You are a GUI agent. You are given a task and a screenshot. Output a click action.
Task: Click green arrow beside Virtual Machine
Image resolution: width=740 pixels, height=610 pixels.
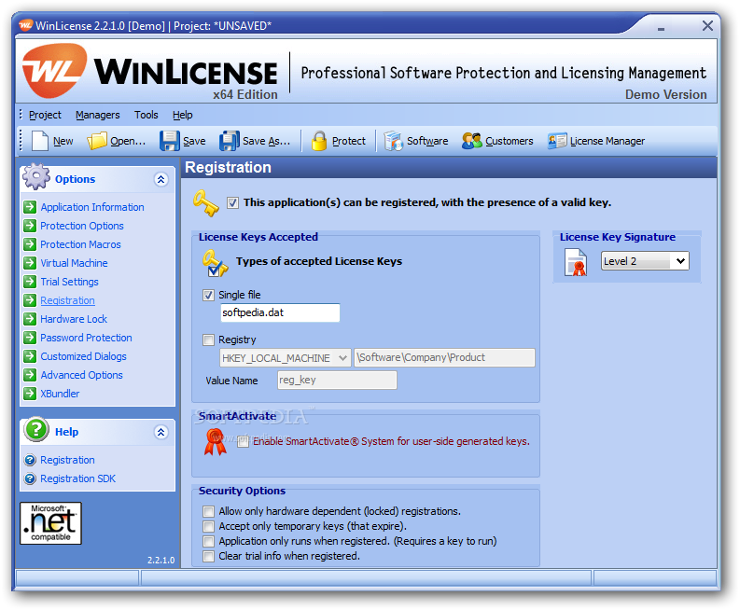(x=30, y=263)
